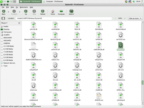Open Network Servers in Places
The width and height of the screenshot is (144, 108).
point(8,63)
